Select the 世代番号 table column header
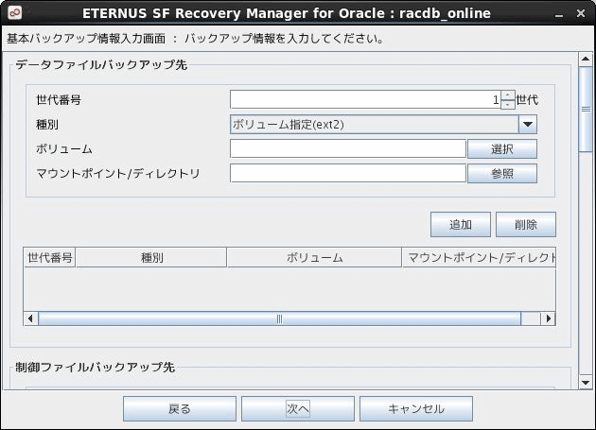Viewport: 596px width, 430px height. pyautogui.click(x=50, y=258)
